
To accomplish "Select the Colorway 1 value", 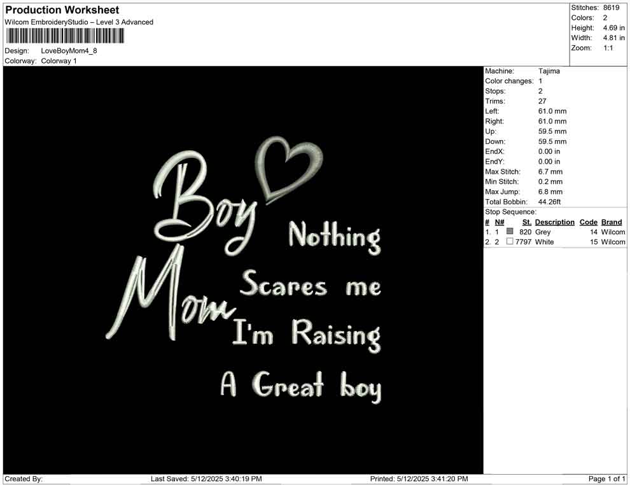I will pos(59,60).
